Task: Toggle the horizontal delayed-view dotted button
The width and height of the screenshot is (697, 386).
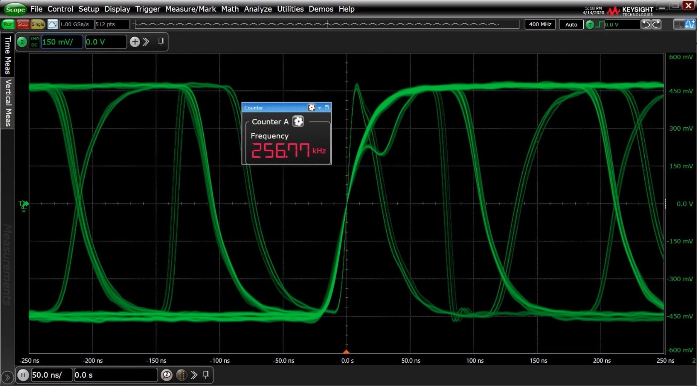Action: [x=181, y=375]
